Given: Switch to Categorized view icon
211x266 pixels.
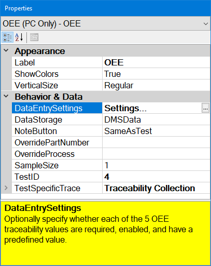Looking at the screenshot, I should [x=7, y=37].
